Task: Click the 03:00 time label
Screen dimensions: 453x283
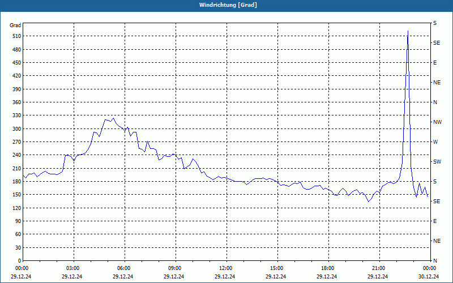Action: (73, 268)
